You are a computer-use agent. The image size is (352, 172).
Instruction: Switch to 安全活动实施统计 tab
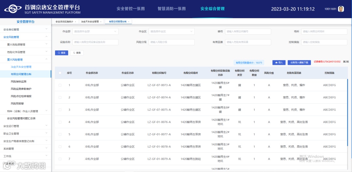coord(64,22)
